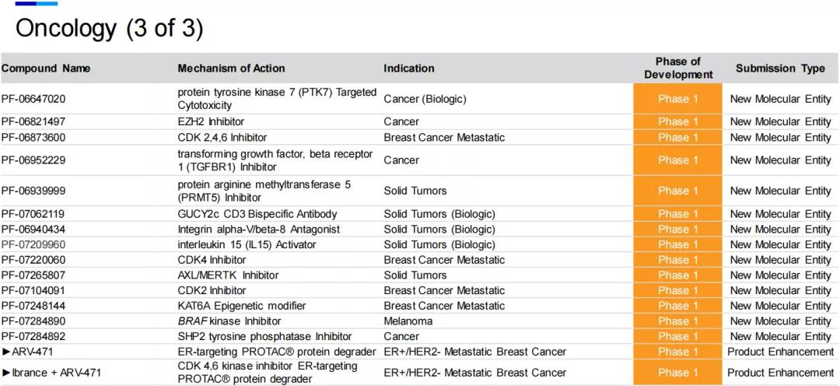
Task: Click compound PF-07284892
Action: tap(33, 337)
